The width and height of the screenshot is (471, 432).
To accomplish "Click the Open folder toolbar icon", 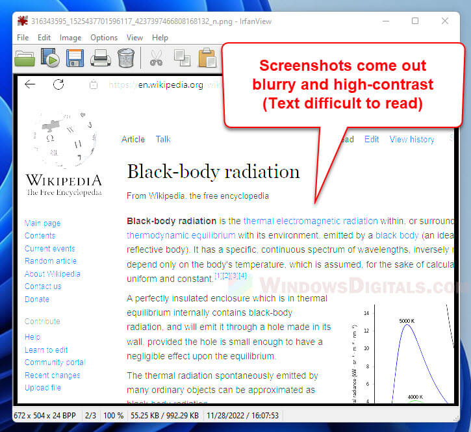I will click(x=25, y=58).
